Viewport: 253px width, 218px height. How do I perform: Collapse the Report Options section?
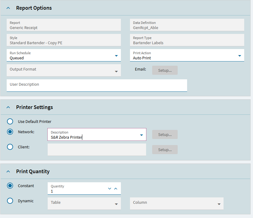pyautogui.click(x=8, y=8)
